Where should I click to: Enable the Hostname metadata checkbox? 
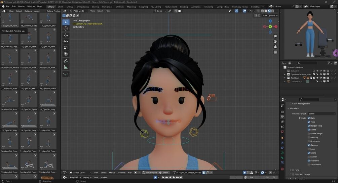point(309,141)
